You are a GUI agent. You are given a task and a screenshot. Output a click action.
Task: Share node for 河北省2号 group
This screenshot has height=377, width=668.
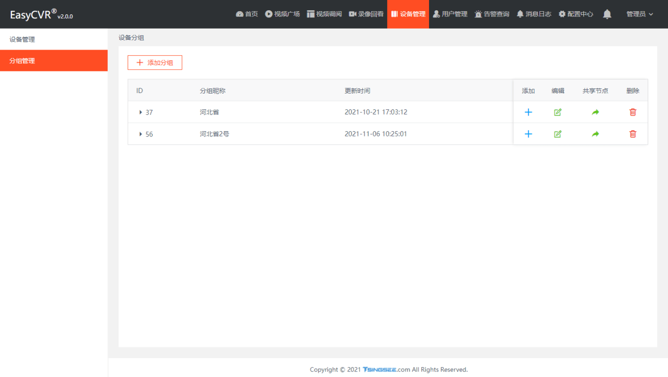click(x=595, y=134)
